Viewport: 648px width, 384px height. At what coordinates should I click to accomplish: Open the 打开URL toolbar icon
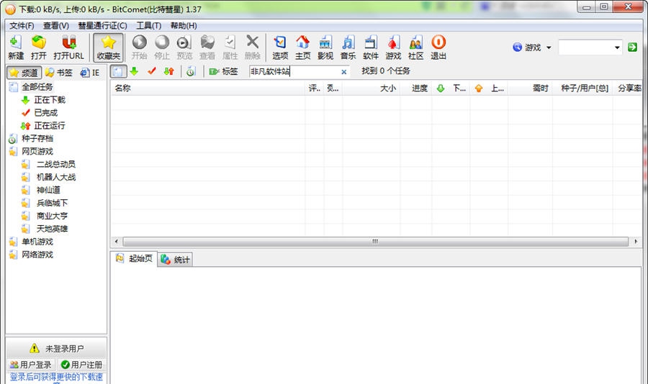(68, 47)
